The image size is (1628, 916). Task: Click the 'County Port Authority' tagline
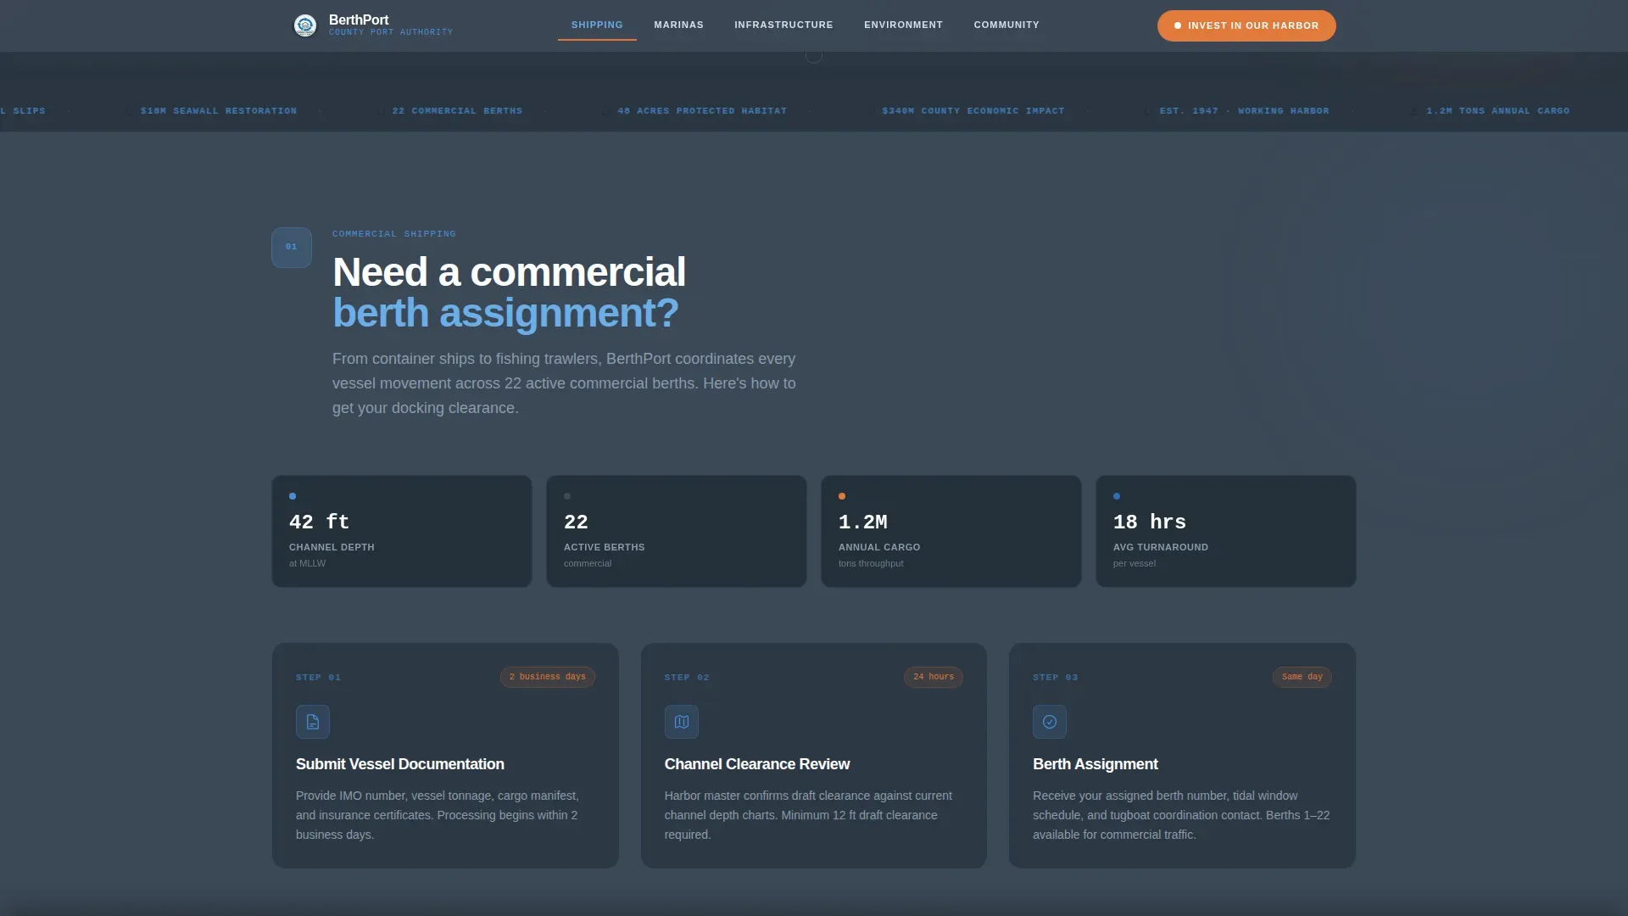(x=391, y=32)
